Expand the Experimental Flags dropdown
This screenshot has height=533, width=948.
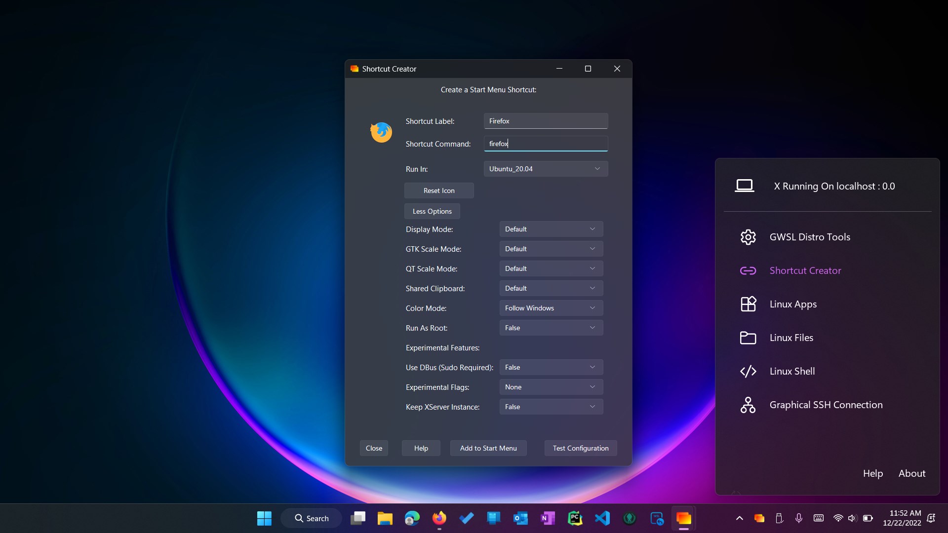(x=551, y=386)
